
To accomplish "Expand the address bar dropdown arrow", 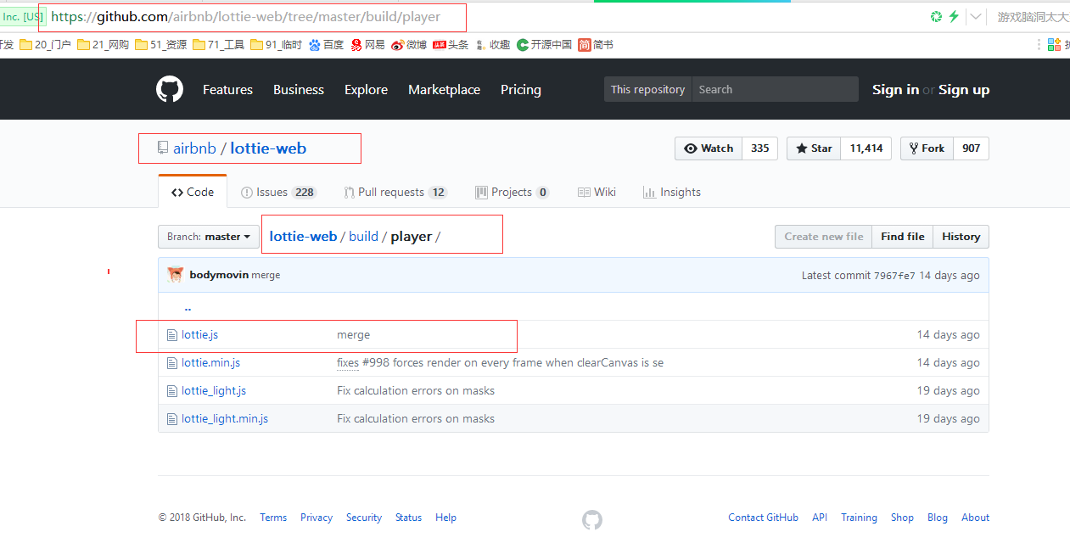I will (x=976, y=16).
